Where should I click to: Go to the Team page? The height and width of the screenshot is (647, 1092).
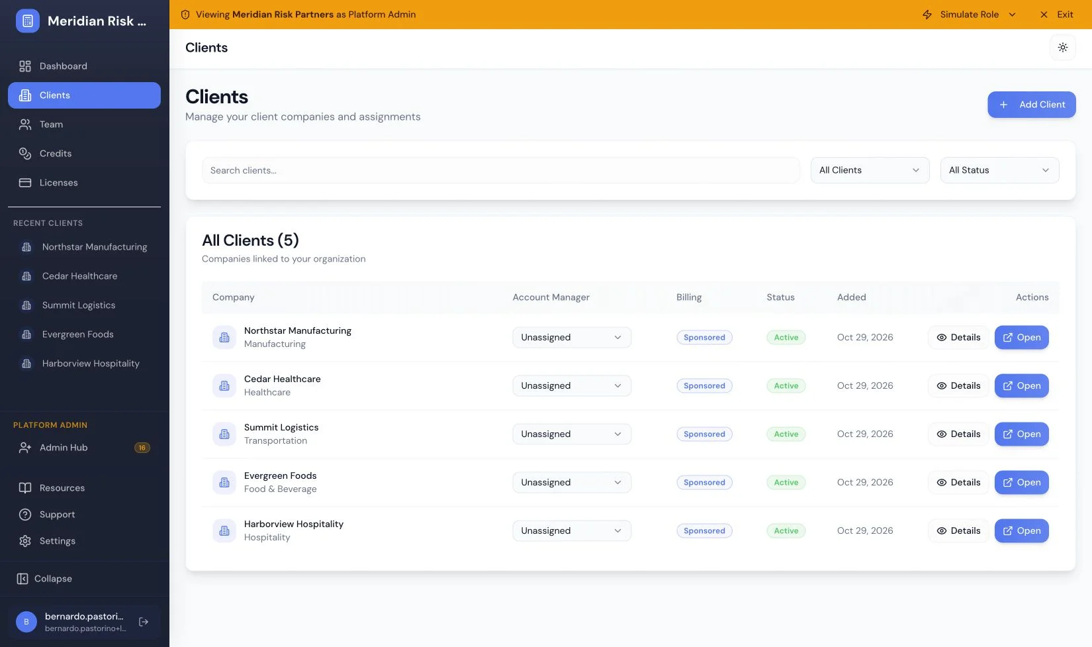coord(84,124)
